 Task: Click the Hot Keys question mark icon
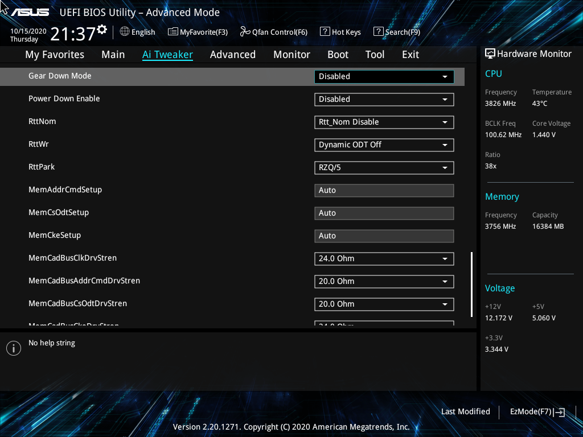(325, 32)
